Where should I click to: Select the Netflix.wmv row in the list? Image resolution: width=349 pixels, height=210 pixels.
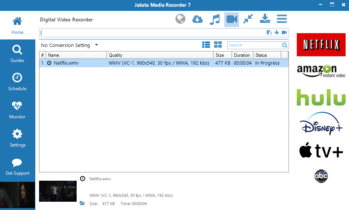tap(164, 63)
